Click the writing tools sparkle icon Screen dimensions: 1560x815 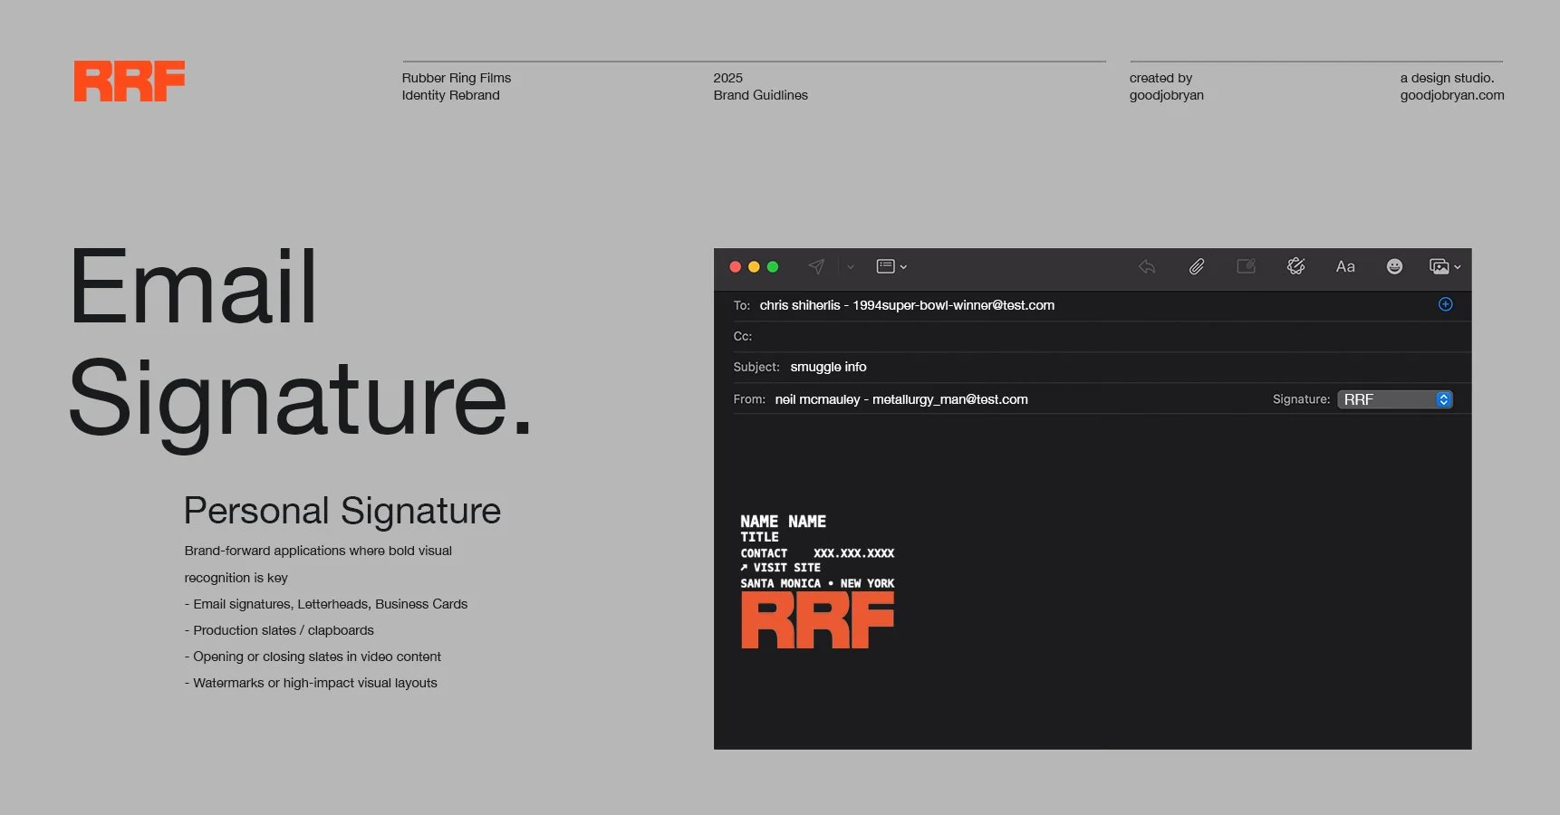1296,266
